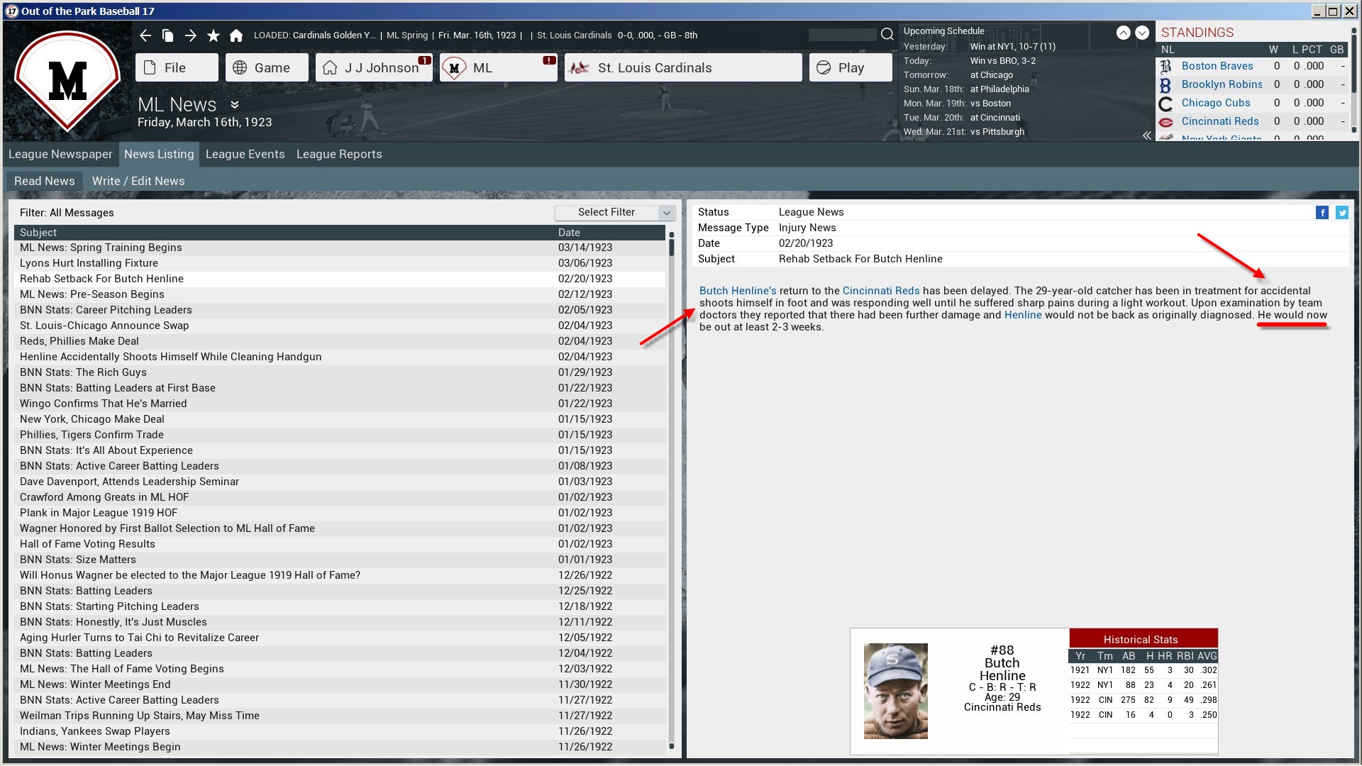
Task: Select 'Rehab Setback For Butch Henline' row
Action: pos(340,279)
